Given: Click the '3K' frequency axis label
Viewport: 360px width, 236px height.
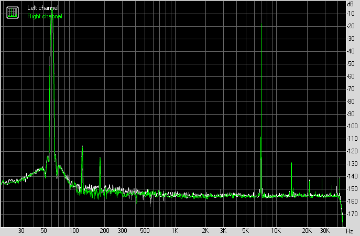Looking at the screenshot, I should click(223, 231).
